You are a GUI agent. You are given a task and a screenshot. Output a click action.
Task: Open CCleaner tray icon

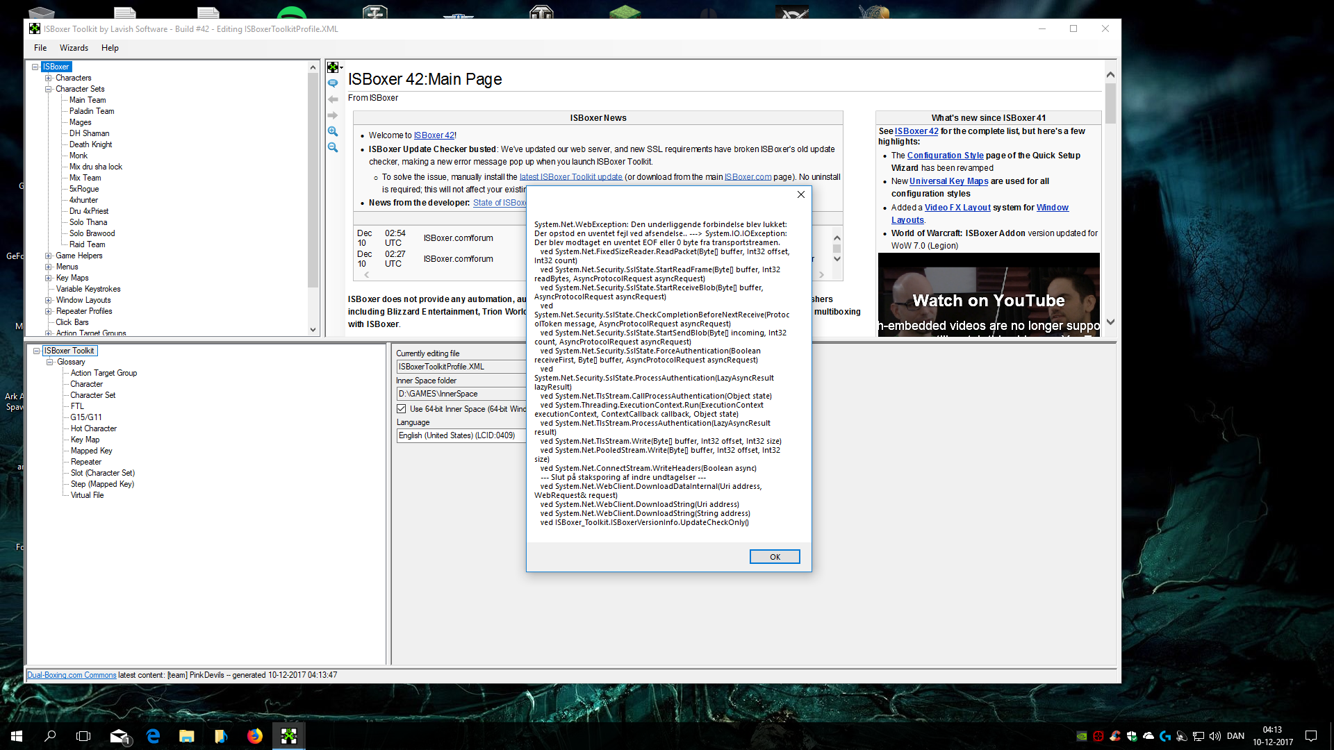point(1115,736)
